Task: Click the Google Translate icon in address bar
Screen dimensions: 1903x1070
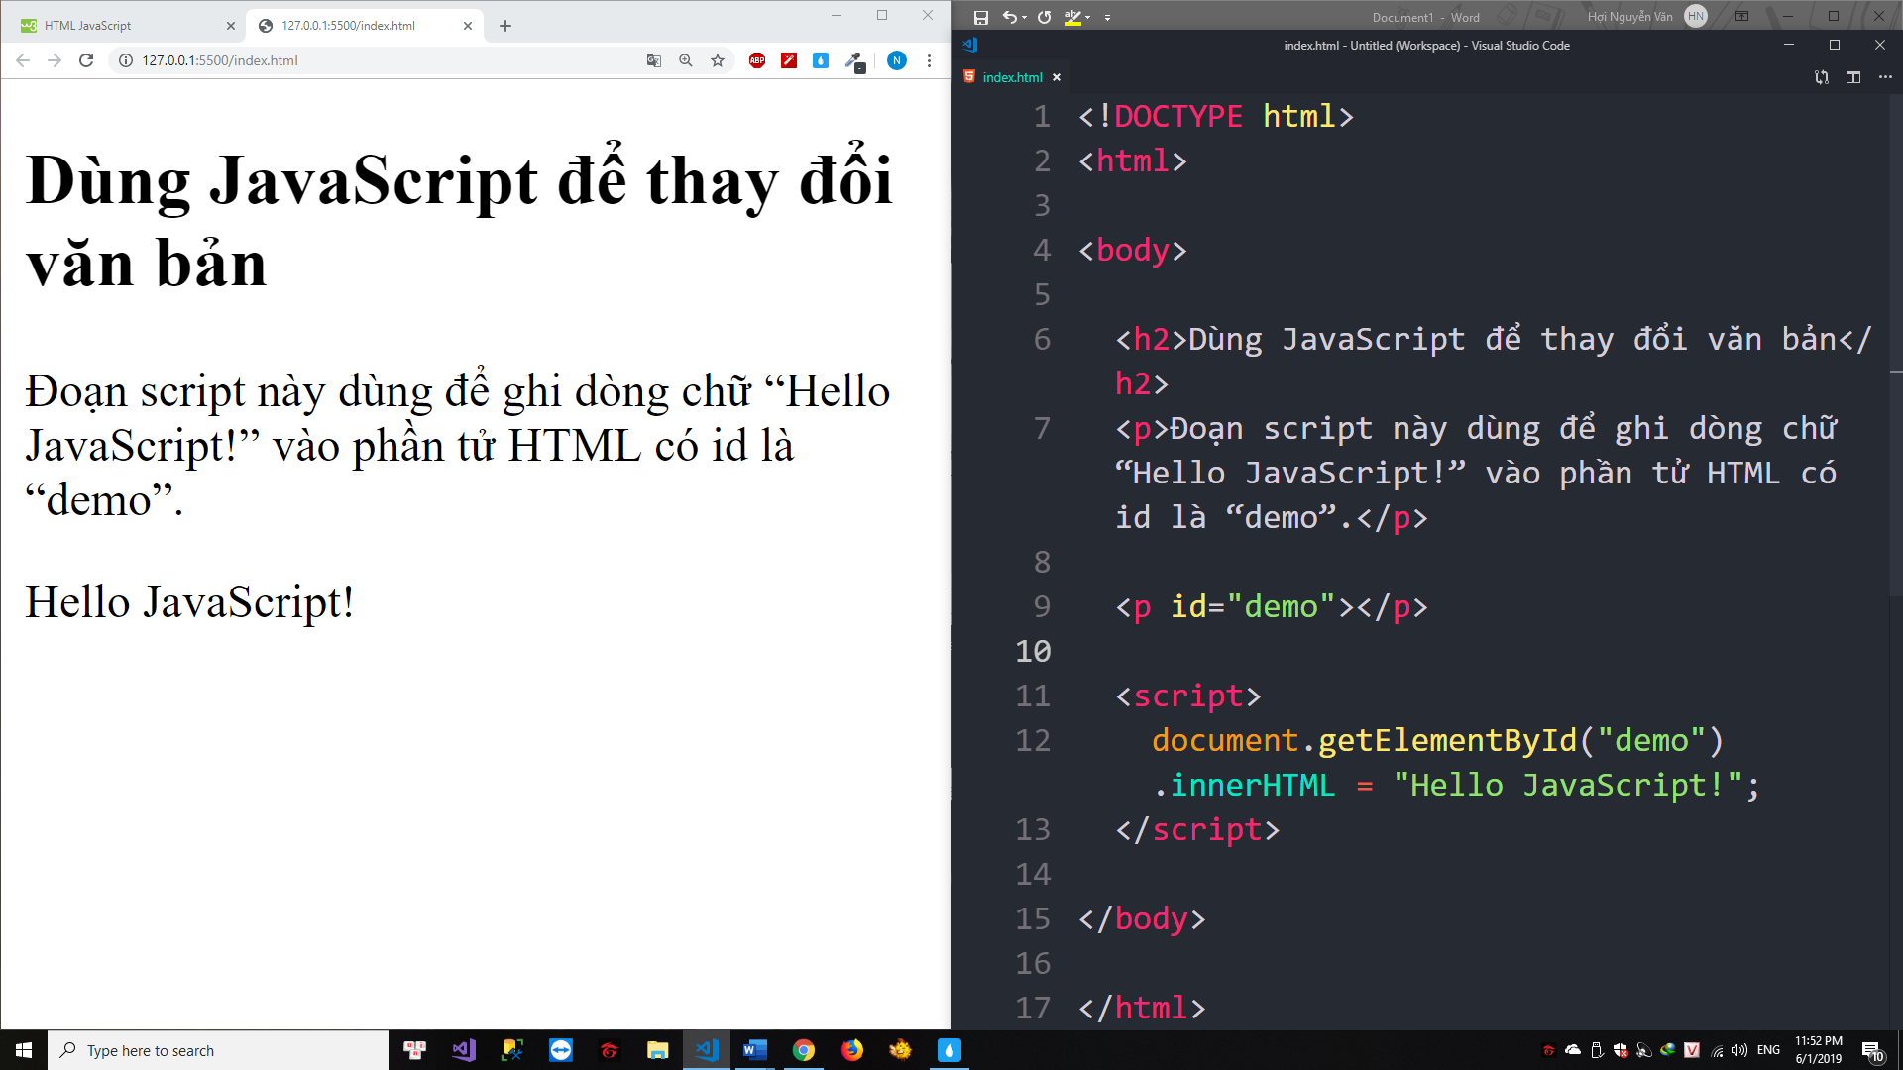Action: (x=653, y=60)
